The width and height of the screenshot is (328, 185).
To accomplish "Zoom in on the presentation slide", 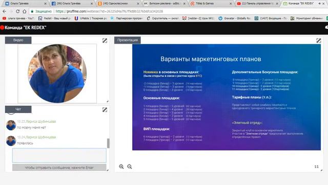I will pyautogui.click(x=121, y=166).
